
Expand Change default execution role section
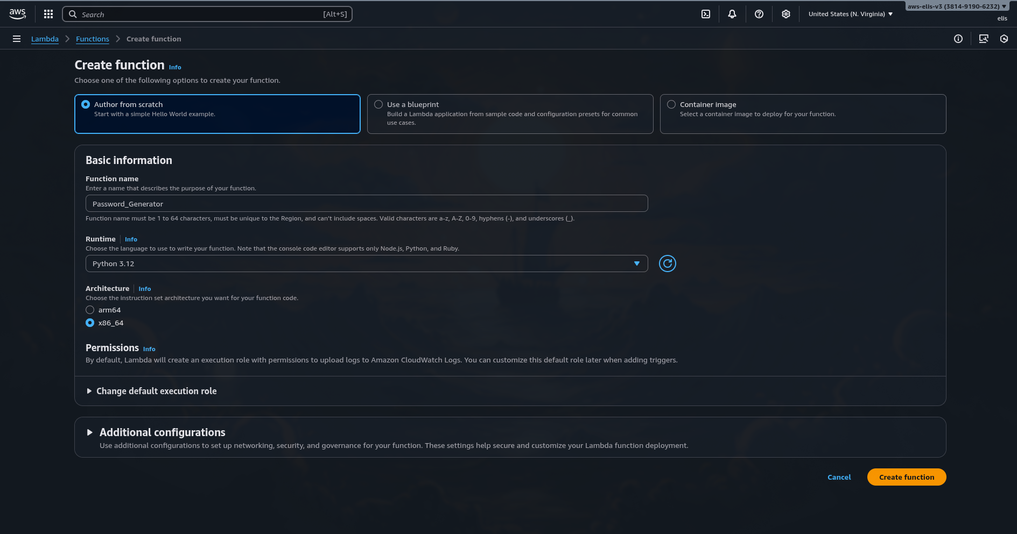pyautogui.click(x=156, y=391)
